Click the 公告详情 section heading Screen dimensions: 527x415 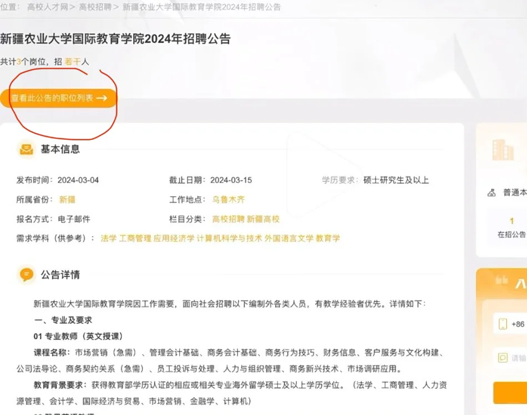(60, 275)
